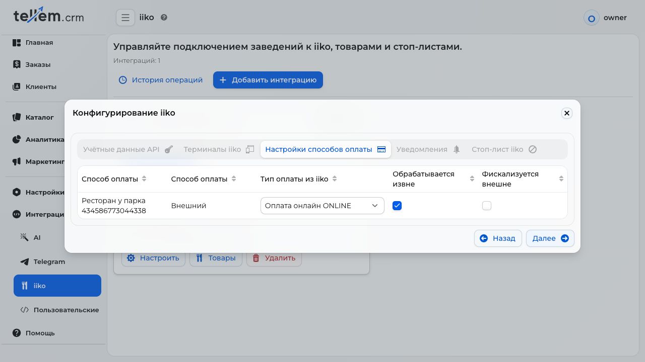This screenshot has height=362, width=645.
Task: Enable Фискализуется внешне checkbox
Action: (487, 206)
